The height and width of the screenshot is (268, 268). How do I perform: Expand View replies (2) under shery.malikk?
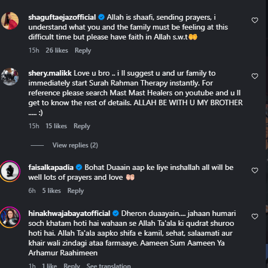tap(75, 145)
